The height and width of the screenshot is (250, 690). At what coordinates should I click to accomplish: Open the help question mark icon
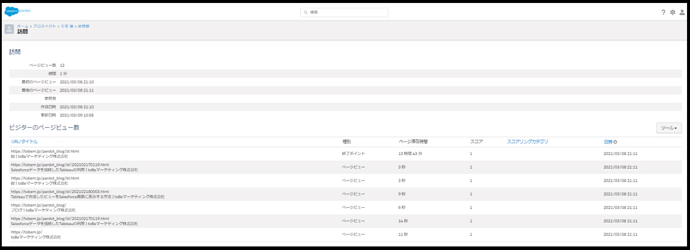point(663,12)
